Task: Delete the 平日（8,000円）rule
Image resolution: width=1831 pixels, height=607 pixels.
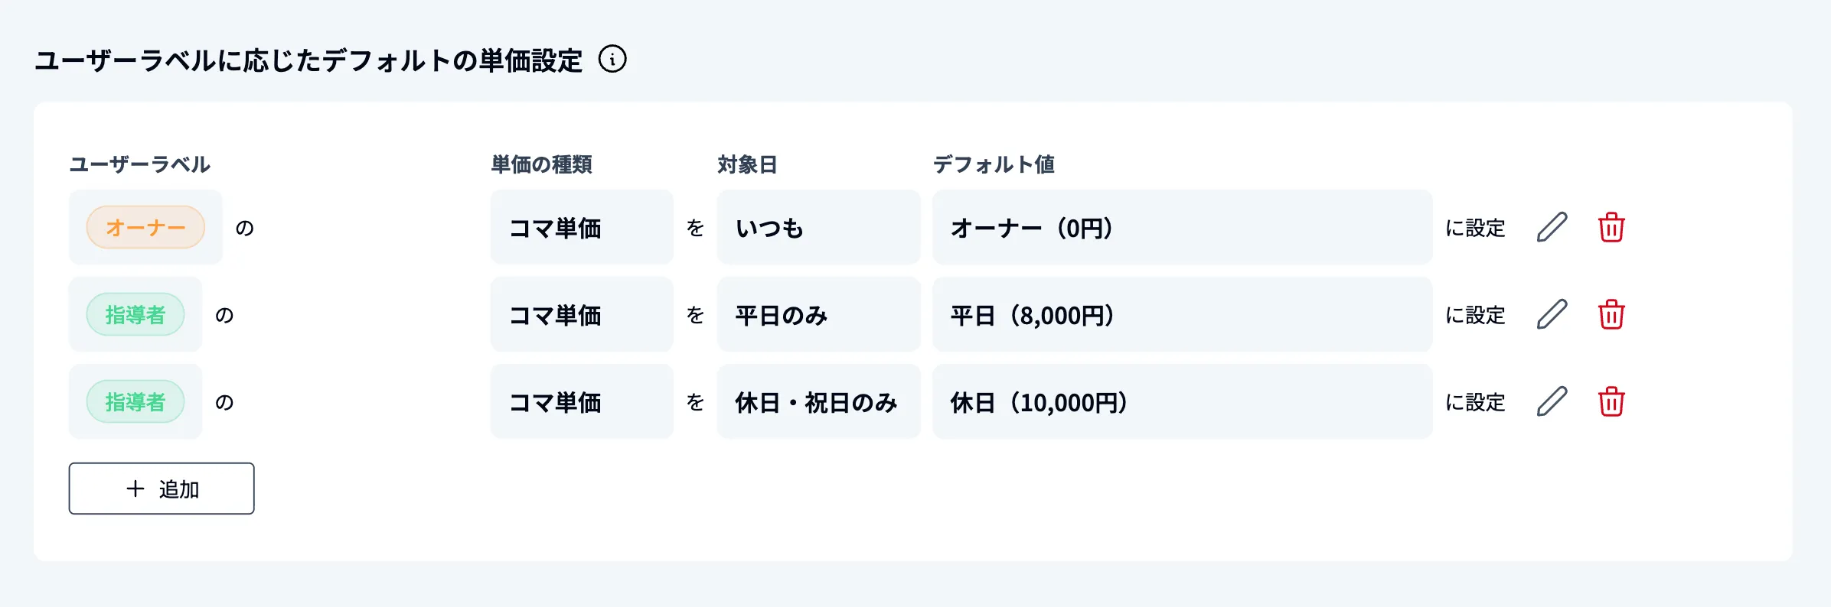Action: (x=1611, y=314)
